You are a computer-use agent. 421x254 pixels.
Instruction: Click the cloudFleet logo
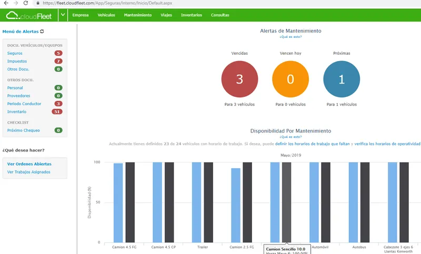click(29, 16)
